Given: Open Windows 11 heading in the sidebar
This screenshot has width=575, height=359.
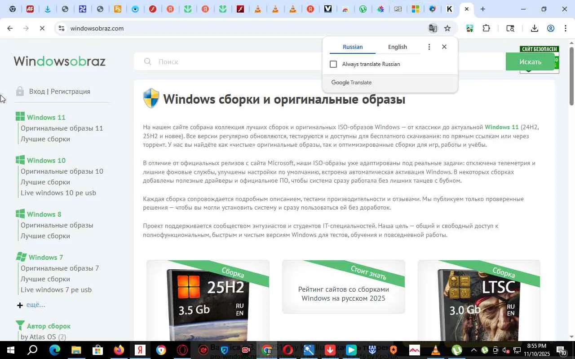Looking at the screenshot, I should coord(46,117).
